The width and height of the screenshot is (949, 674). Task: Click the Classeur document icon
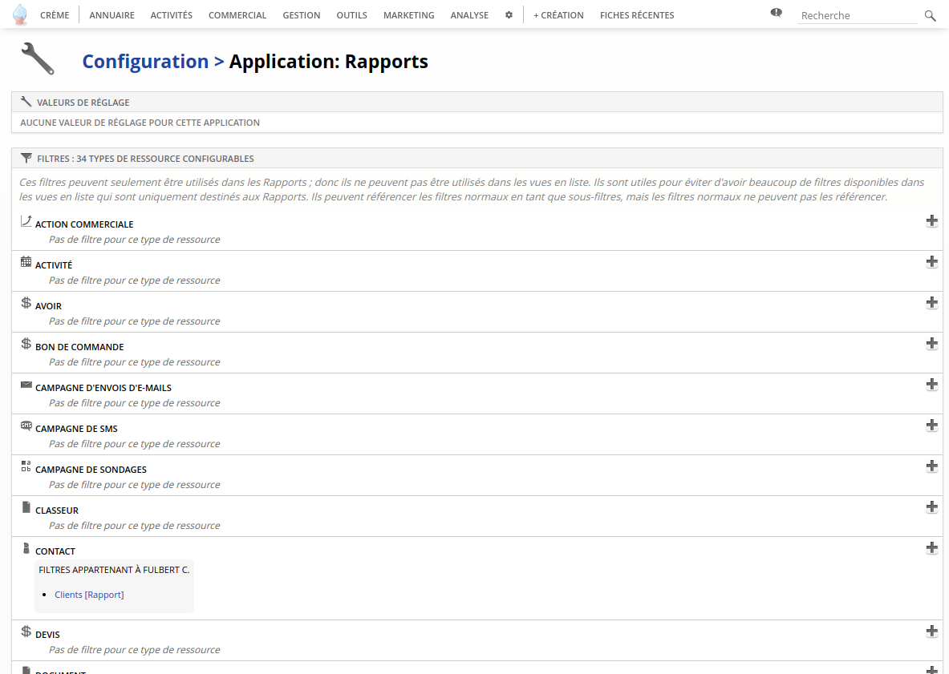pos(26,507)
